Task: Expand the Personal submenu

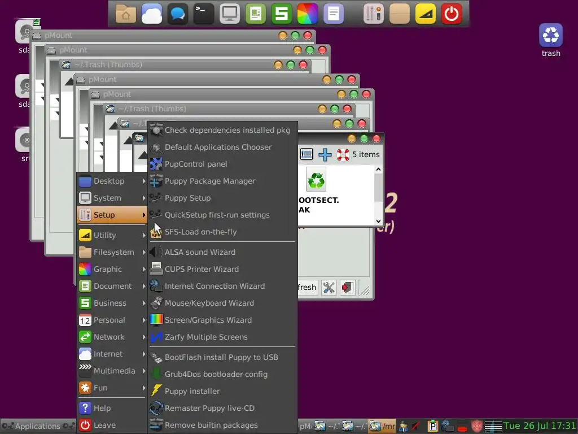Action: pos(112,320)
